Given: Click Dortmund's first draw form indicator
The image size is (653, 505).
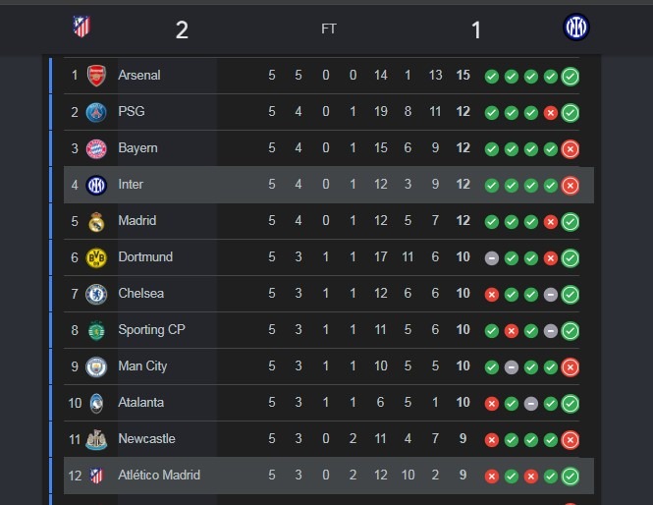Looking at the screenshot, I should [x=492, y=258].
